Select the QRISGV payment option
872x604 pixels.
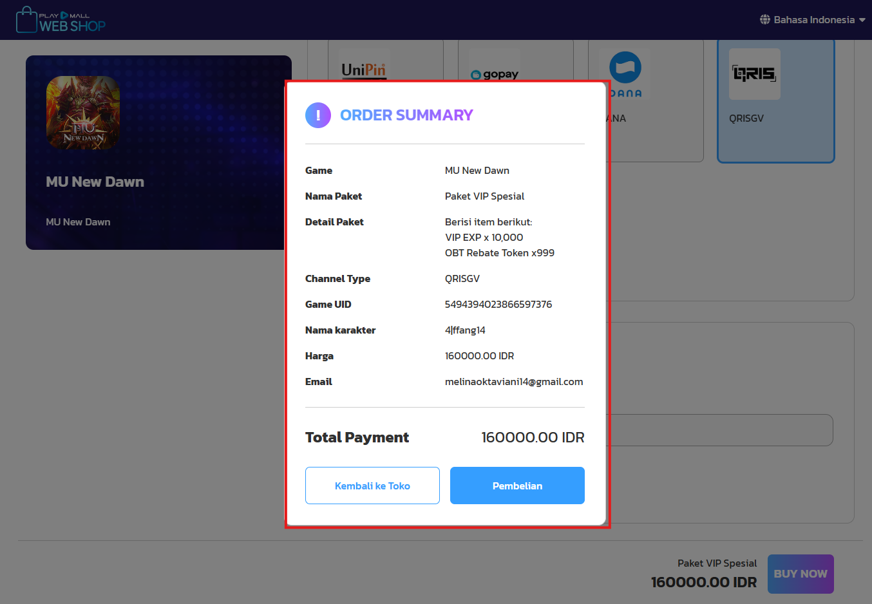776,101
